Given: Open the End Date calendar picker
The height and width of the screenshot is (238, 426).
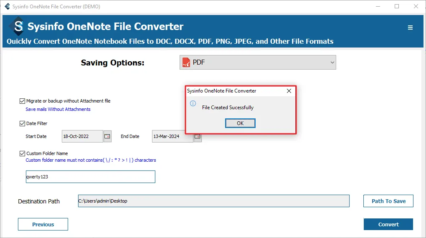Looking at the screenshot, I should [198, 138].
